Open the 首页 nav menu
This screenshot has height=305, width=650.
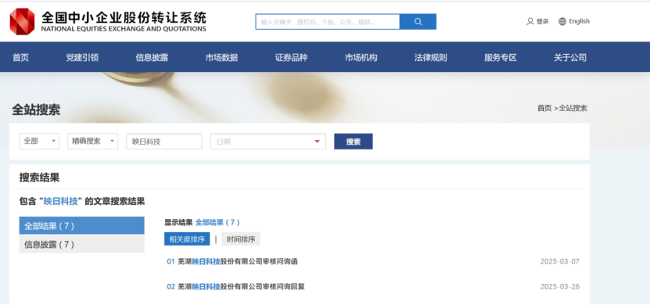click(x=20, y=58)
